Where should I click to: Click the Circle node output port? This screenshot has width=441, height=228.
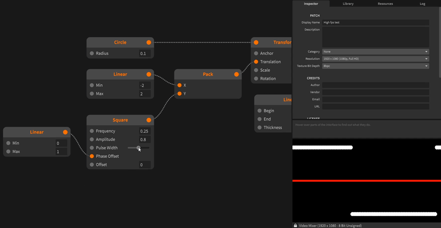click(x=149, y=43)
